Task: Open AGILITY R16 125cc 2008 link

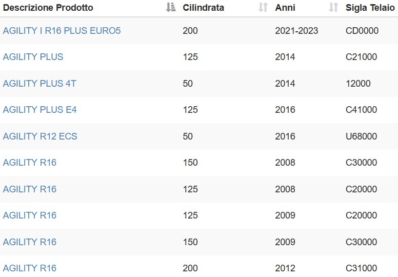Action: (x=29, y=189)
